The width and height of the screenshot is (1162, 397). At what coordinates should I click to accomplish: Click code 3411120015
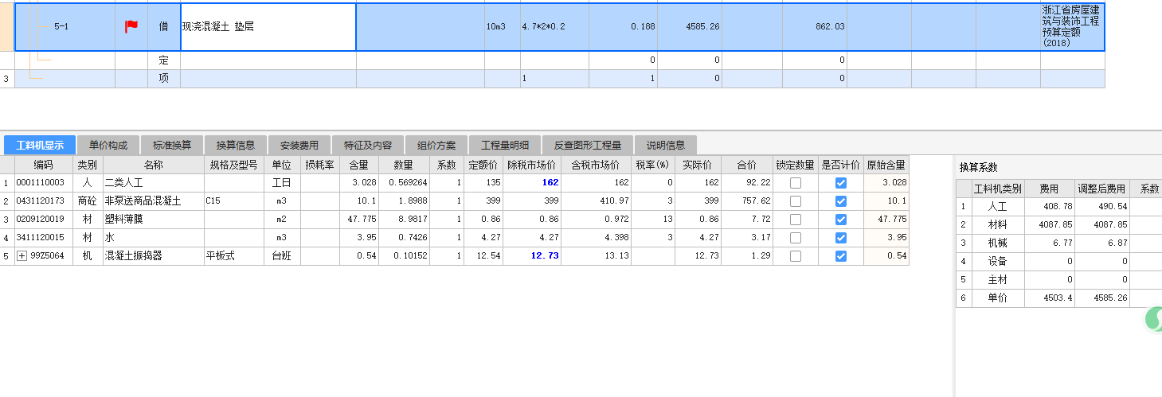click(x=44, y=238)
